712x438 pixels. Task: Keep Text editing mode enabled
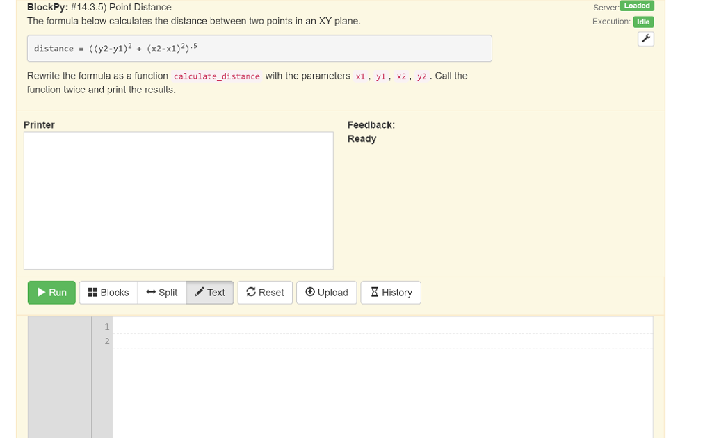[210, 292]
